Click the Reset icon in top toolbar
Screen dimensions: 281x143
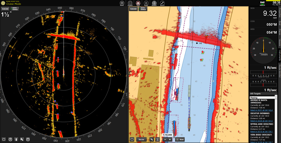(x=122, y=3)
